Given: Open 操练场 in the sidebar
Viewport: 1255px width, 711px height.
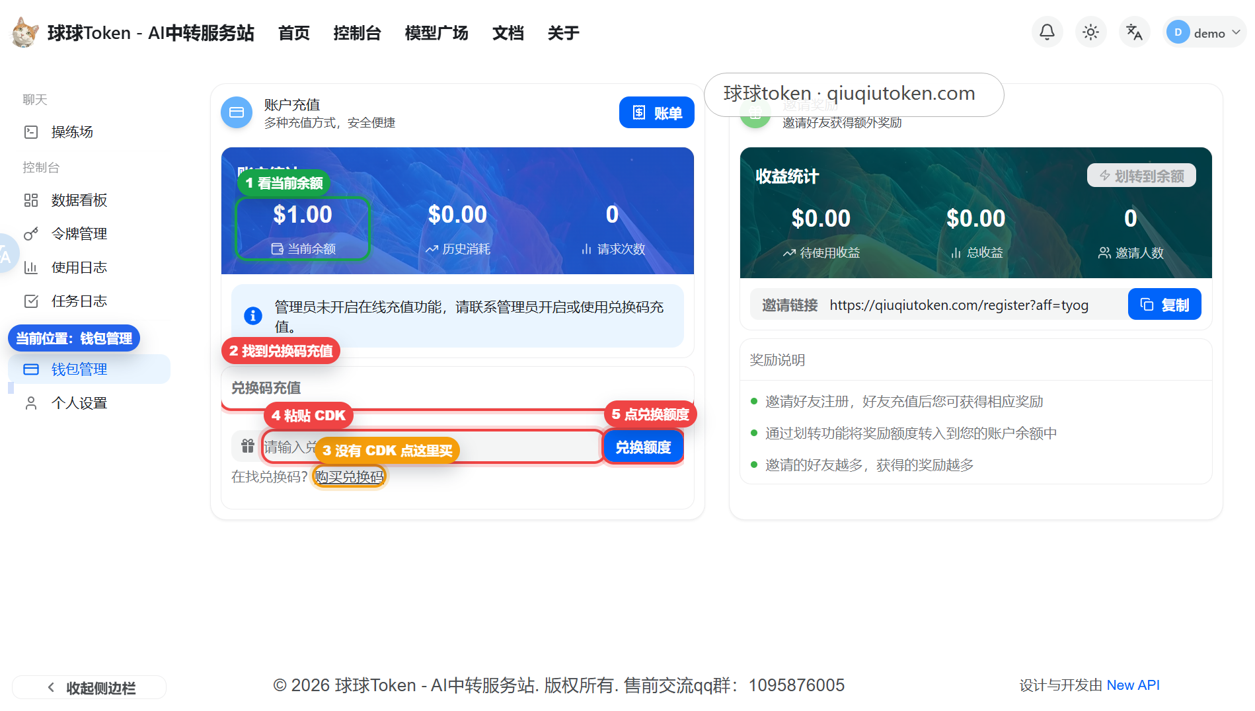Looking at the screenshot, I should tap(89, 132).
